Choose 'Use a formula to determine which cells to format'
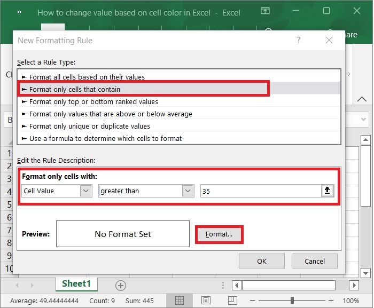The width and height of the screenshot is (374, 308). (x=105, y=138)
